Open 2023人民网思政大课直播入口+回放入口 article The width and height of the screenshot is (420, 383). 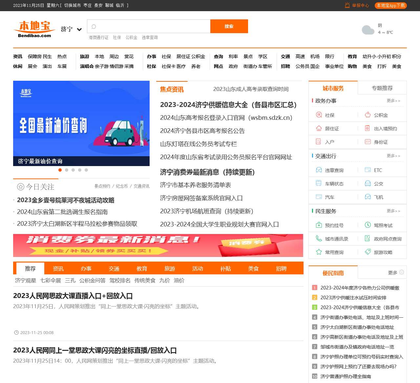tap(73, 296)
